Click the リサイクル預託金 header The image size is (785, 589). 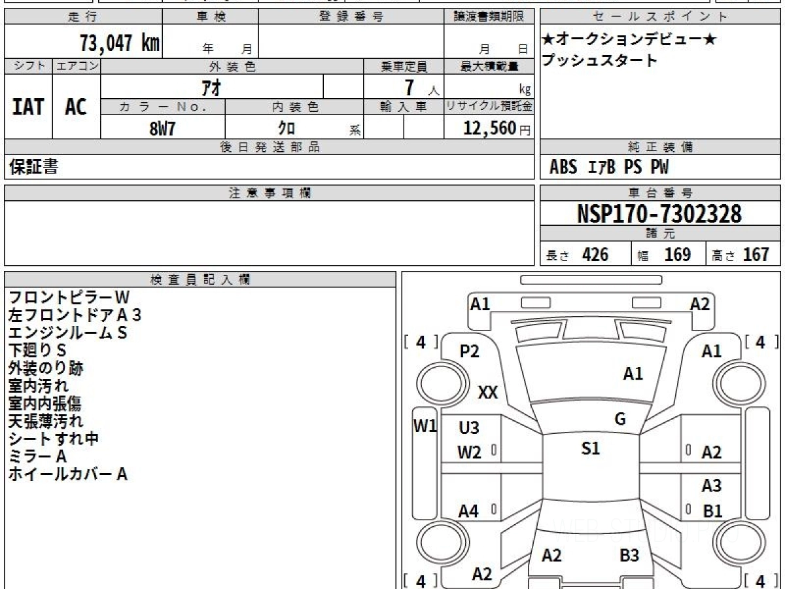click(489, 107)
